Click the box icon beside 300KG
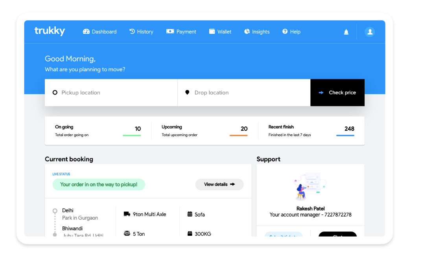Screen dimensions: 422x259 (x=190, y=233)
